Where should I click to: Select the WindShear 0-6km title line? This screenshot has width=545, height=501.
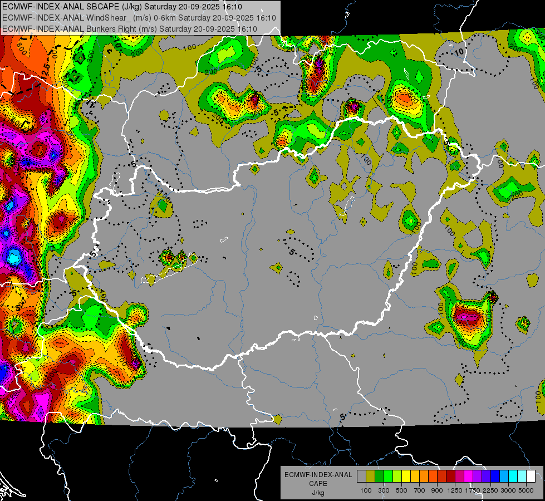click(x=139, y=18)
